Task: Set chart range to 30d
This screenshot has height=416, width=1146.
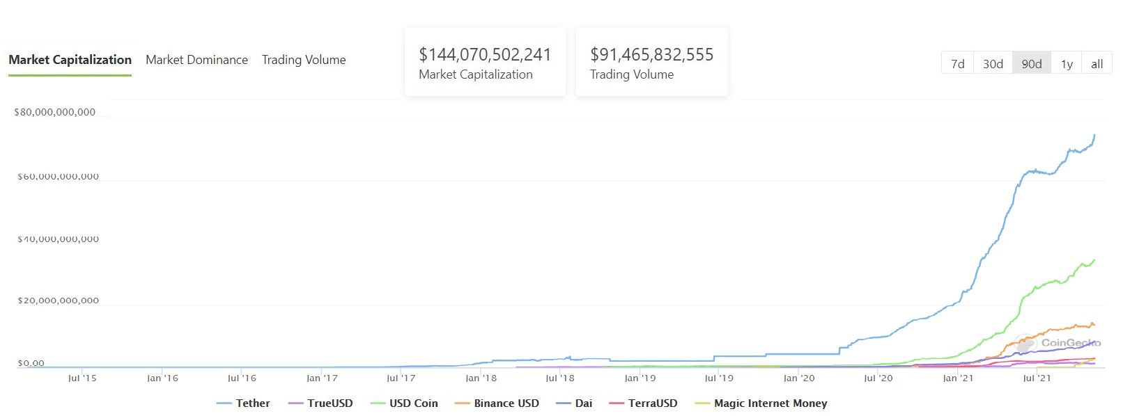Action: pyautogui.click(x=993, y=63)
